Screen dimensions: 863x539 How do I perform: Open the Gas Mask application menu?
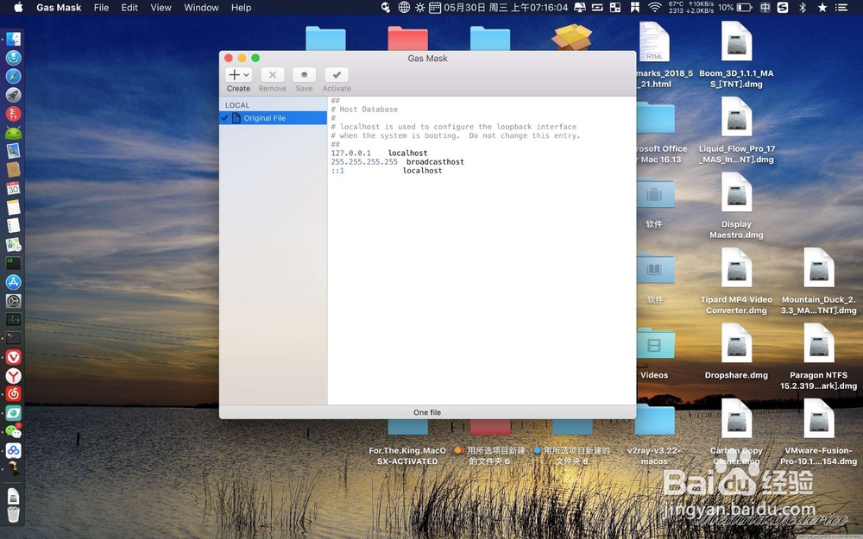tap(59, 7)
